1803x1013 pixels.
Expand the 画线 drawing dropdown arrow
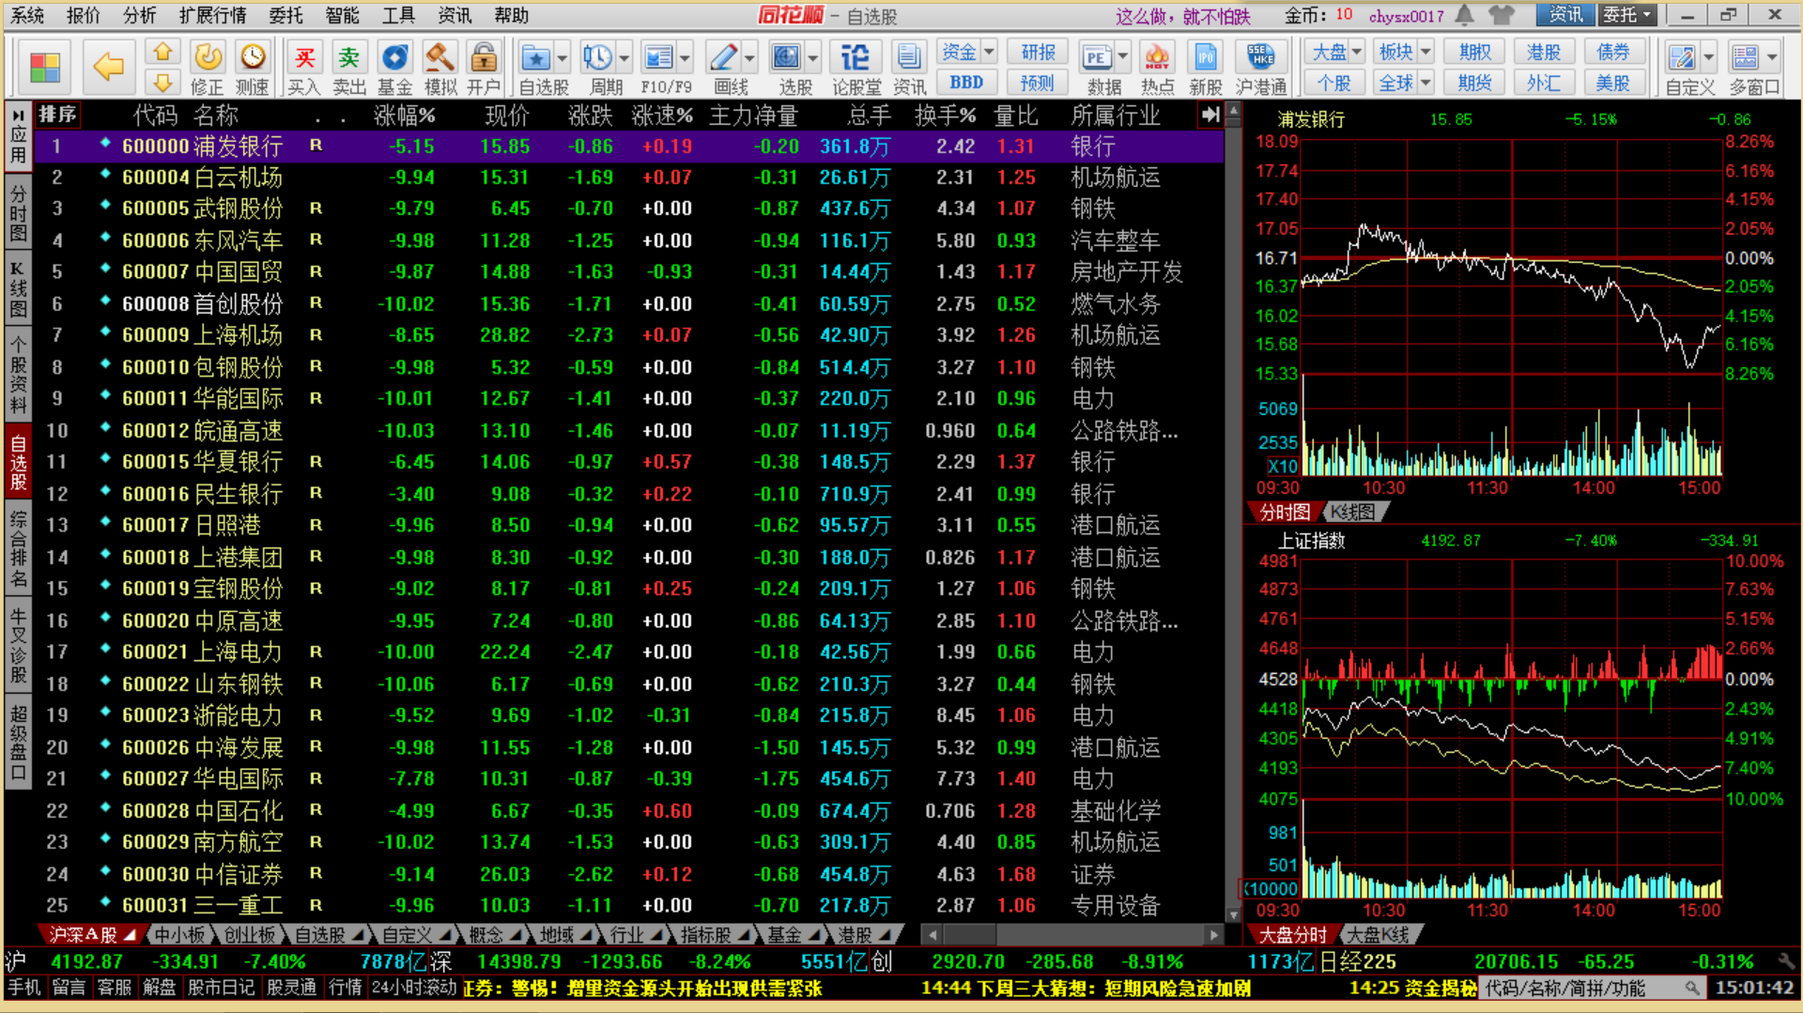click(749, 58)
